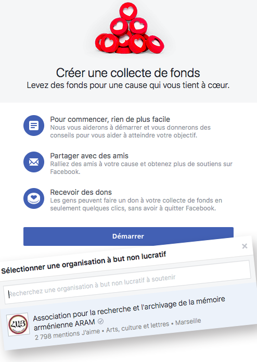Click the Sélectionner une organisation à but non lucratif header
Viewport: 257px width, 362px height.
tap(83, 263)
